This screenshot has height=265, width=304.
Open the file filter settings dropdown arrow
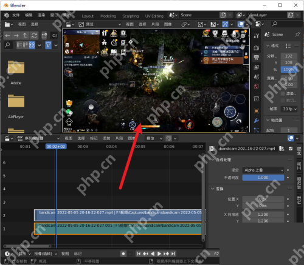pos(56,45)
